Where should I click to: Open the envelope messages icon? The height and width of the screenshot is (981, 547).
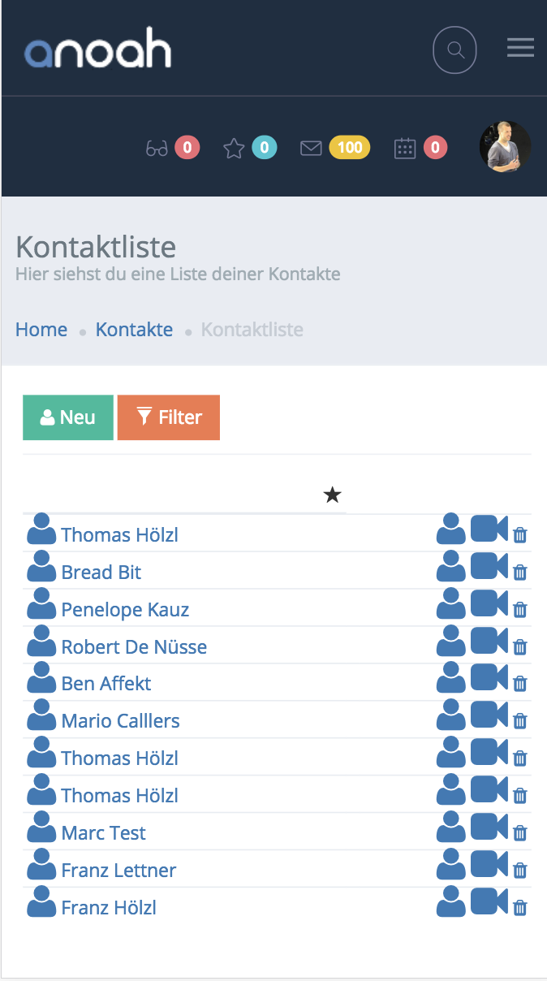[x=311, y=148]
